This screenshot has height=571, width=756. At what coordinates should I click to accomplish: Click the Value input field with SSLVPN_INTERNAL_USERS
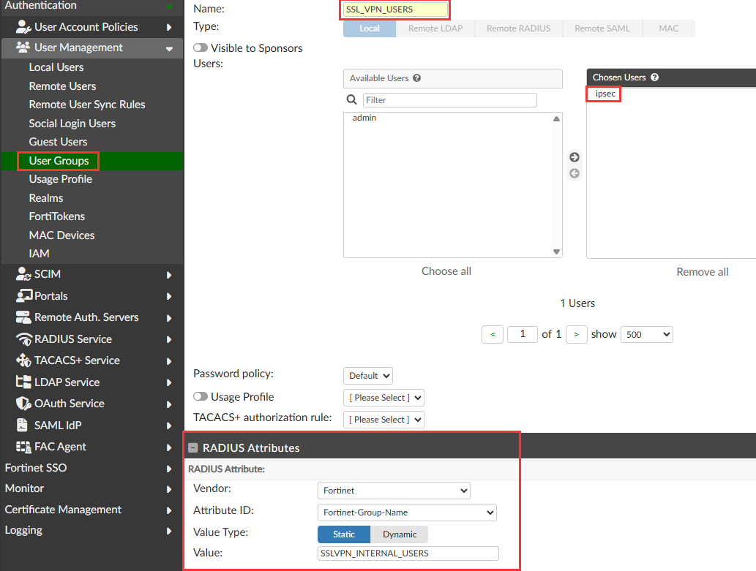(408, 553)
